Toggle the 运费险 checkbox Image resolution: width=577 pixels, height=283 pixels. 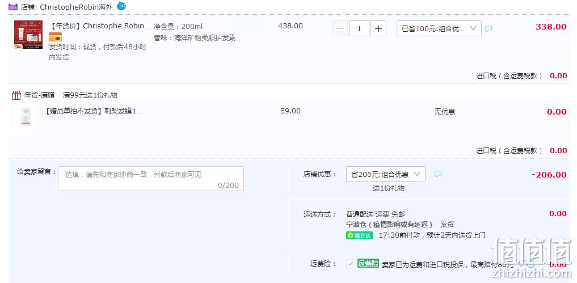(x=350, y=264)
